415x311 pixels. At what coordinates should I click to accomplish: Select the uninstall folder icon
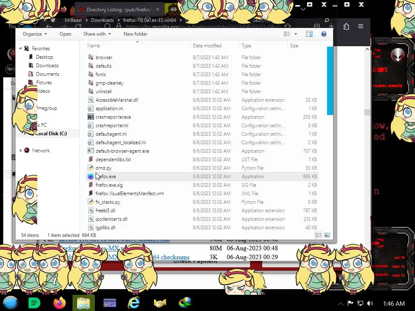click(91, 91)
